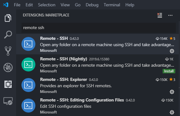This screenshot has height=116, width=180.
Task: Click the 3-star rating on SSH: Explorer
Action: point(172,79)
